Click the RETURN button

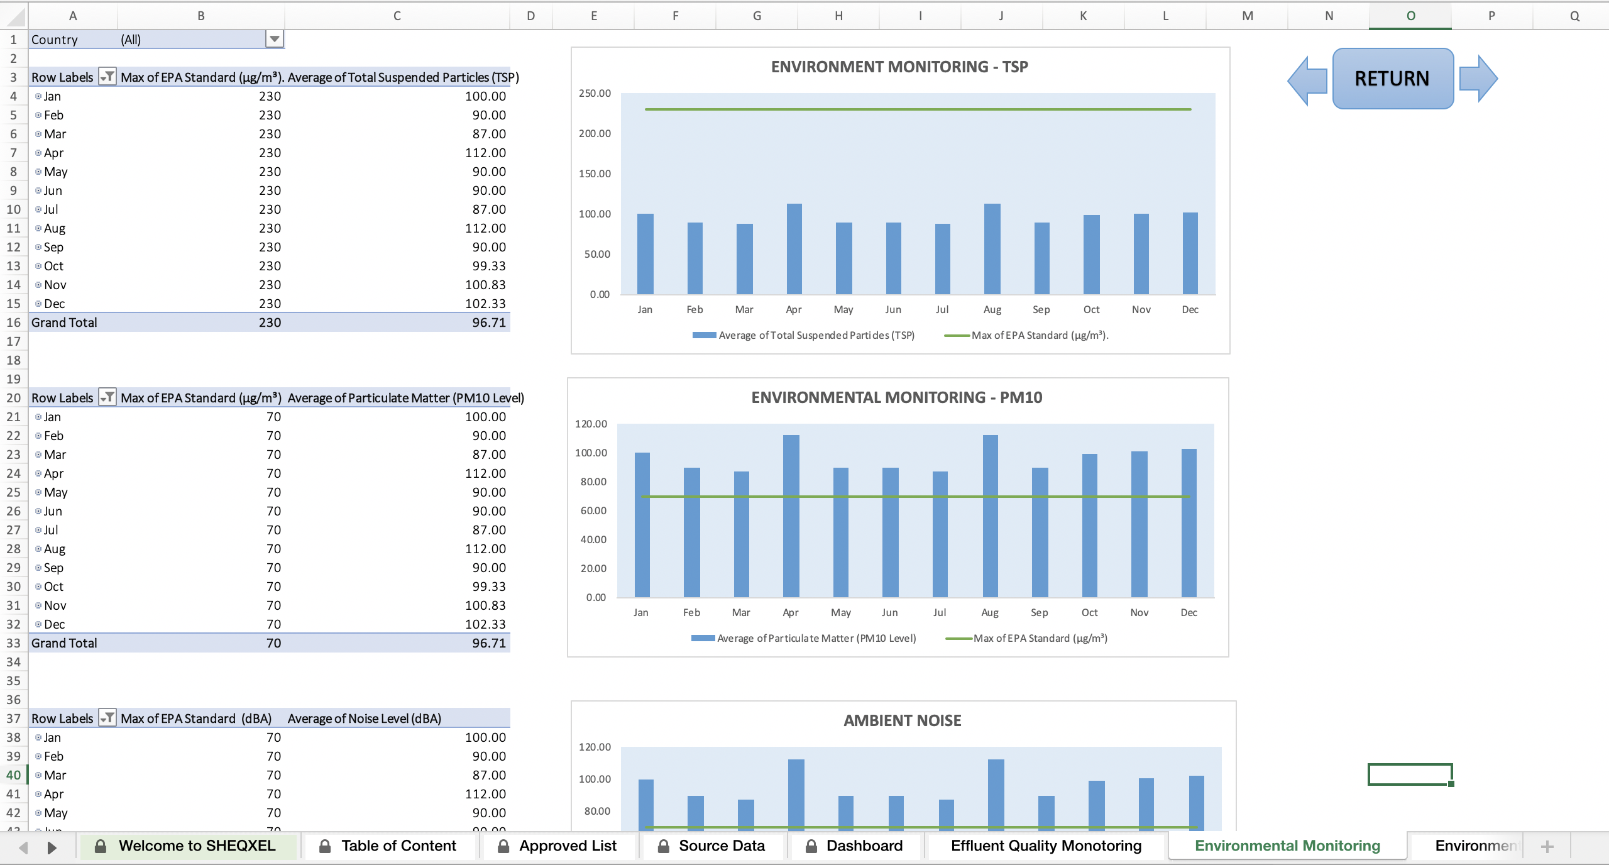tap(1393, 79)
